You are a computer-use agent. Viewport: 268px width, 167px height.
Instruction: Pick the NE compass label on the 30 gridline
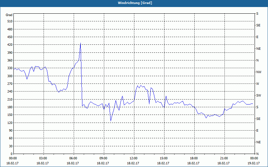pos(259,142)
